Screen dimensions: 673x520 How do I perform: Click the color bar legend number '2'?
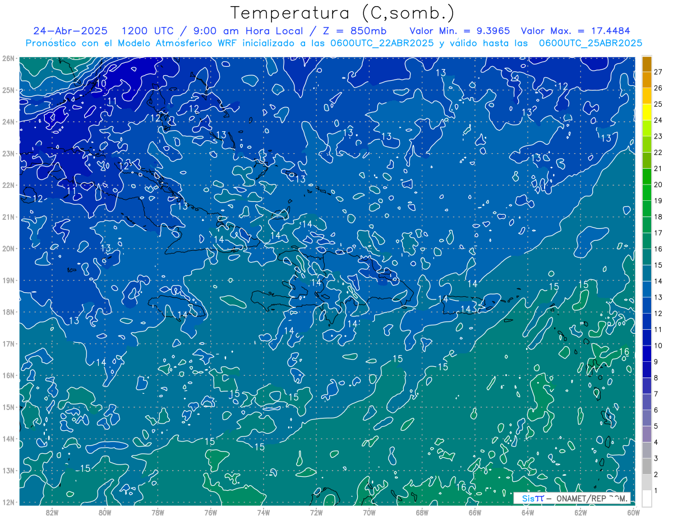[656, 475]
